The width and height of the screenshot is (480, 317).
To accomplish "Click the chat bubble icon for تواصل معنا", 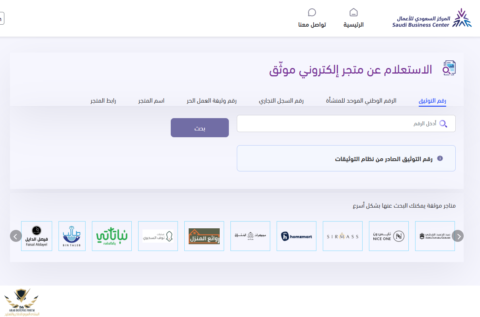I will tap(312, 12).
